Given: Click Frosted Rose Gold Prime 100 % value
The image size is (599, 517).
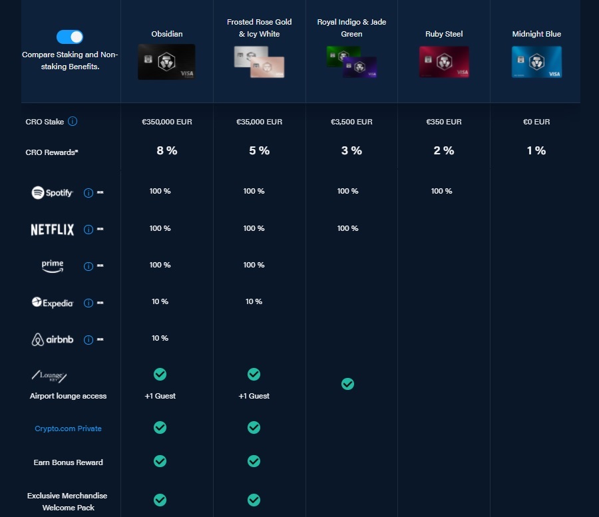Looking at the screenshot, I should coord(254,265).
